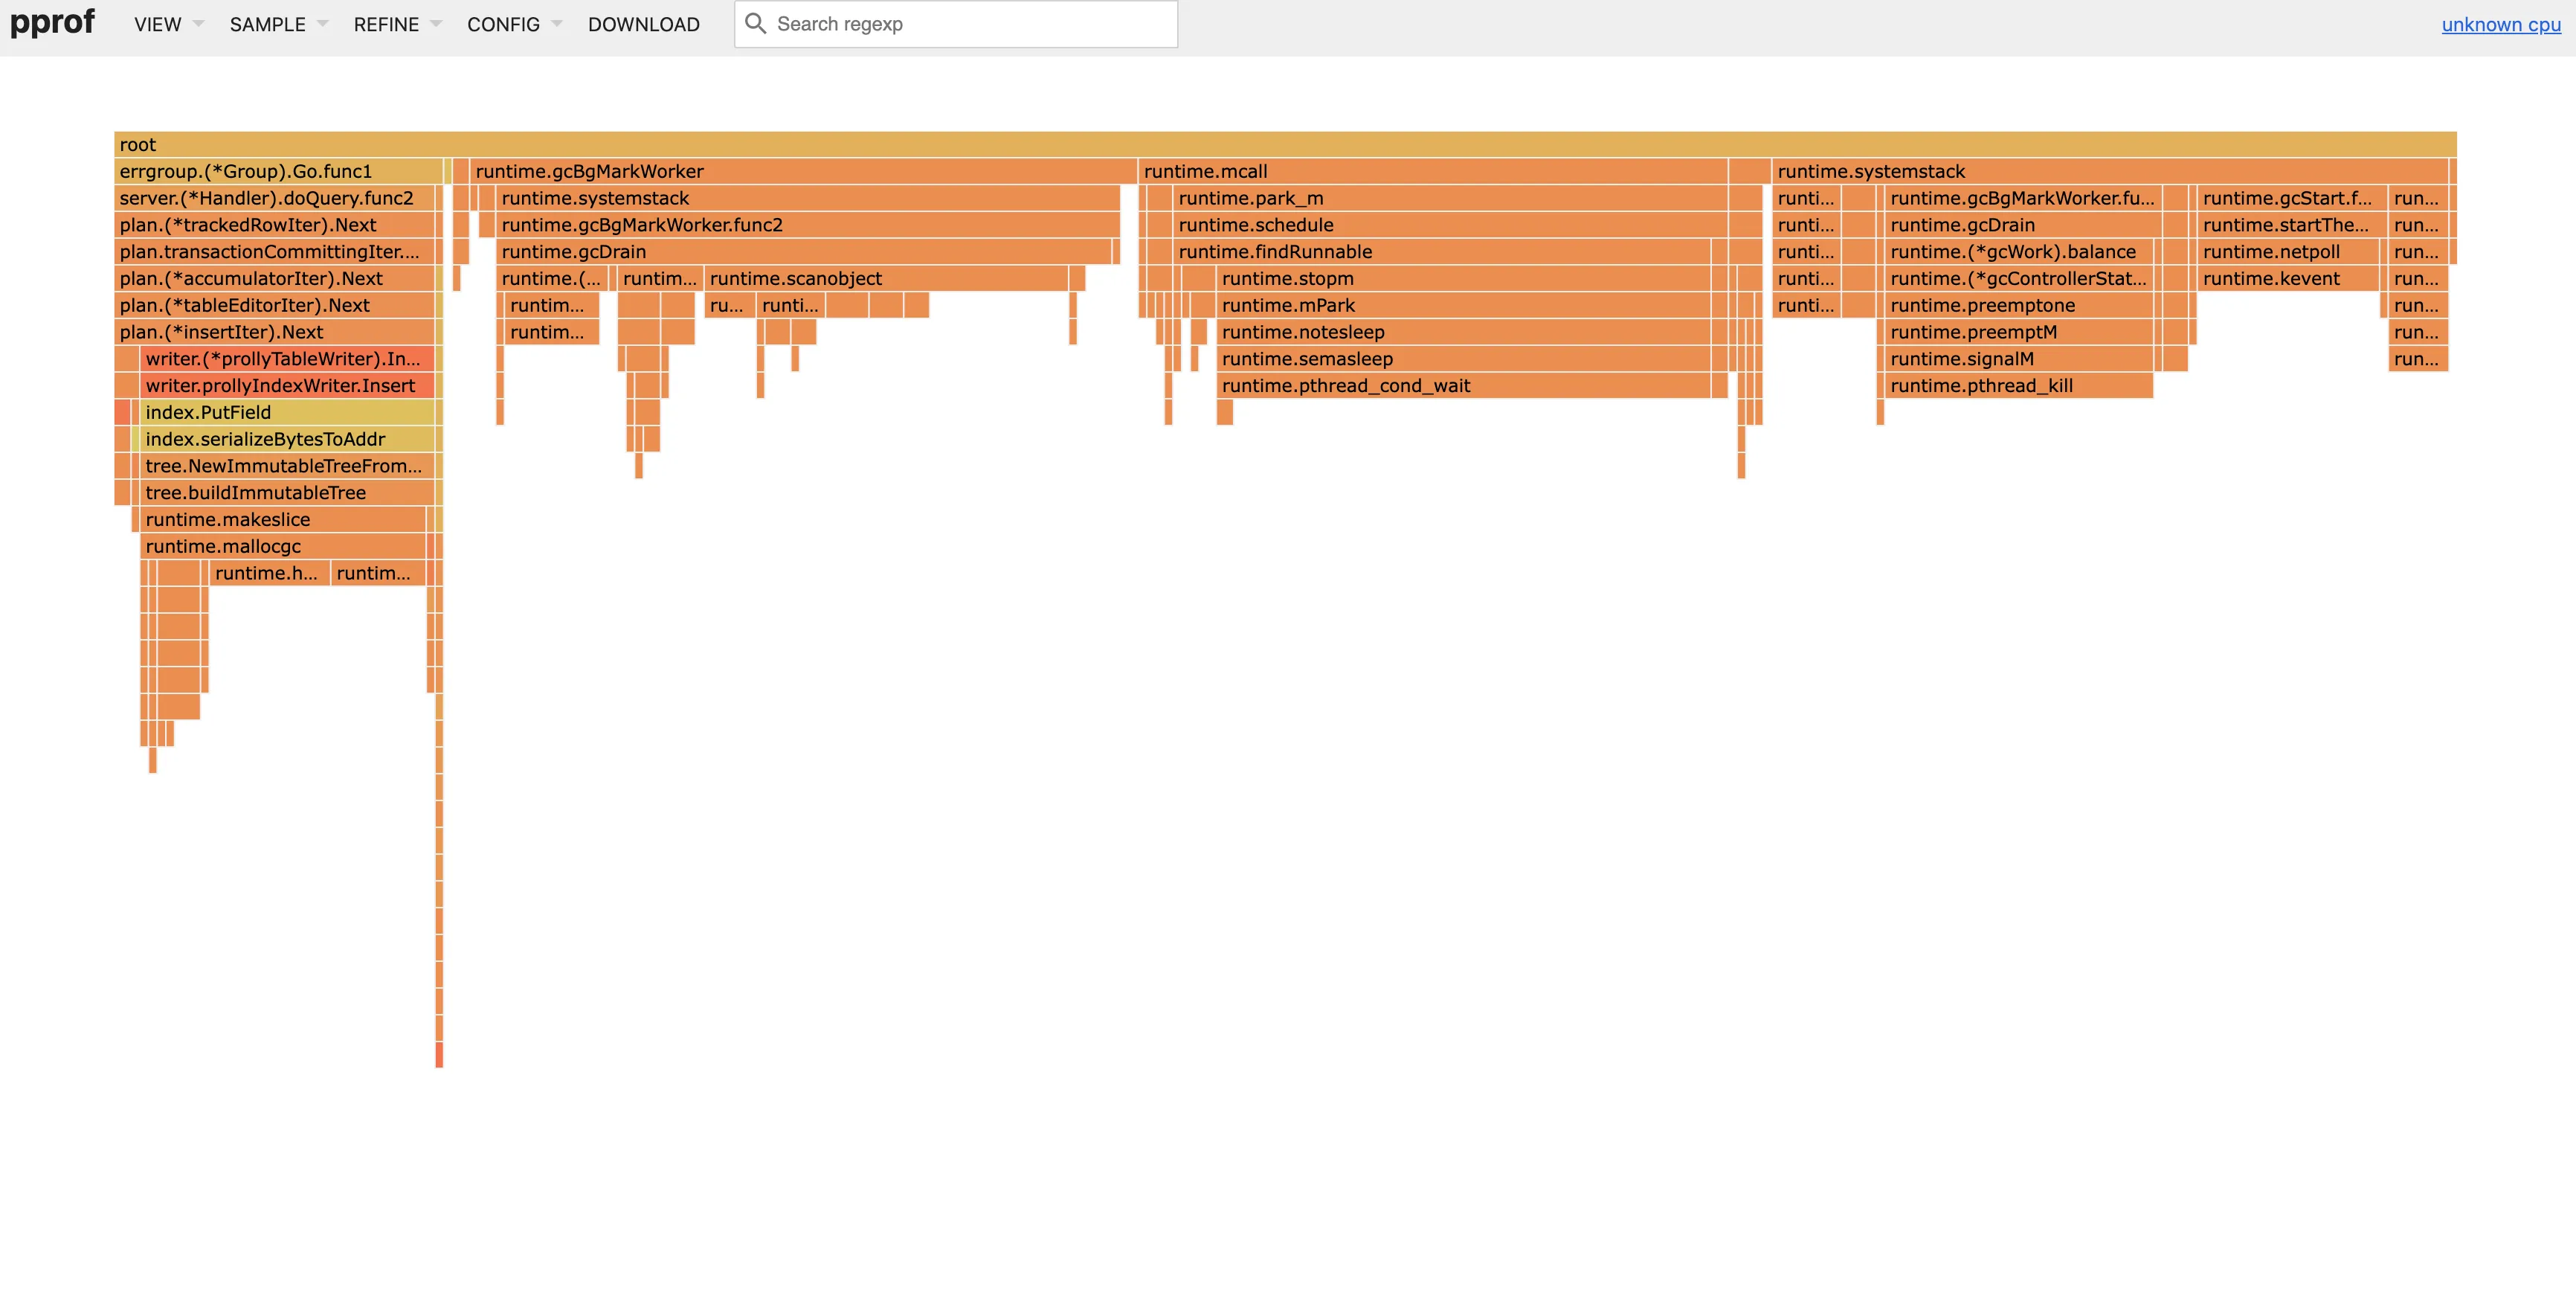Click the pprof logo
The width and height of the screenshot is (2576, 1290).
(x=52, y=22)
